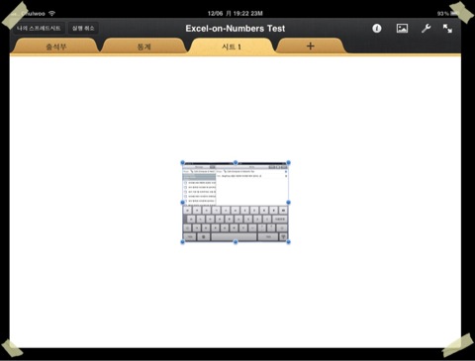Click the image's top-center selection handle
Screen dimensions: 475x361
pyautogui.click(x=236, y=162)
